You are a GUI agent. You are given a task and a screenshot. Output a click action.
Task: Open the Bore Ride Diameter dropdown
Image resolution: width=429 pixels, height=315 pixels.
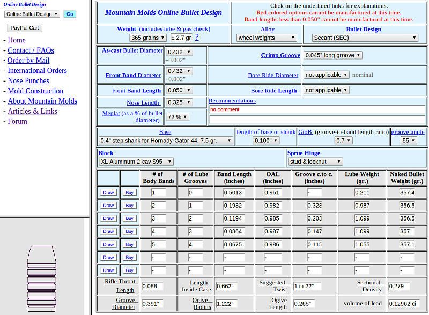click(x=327, y=75)
